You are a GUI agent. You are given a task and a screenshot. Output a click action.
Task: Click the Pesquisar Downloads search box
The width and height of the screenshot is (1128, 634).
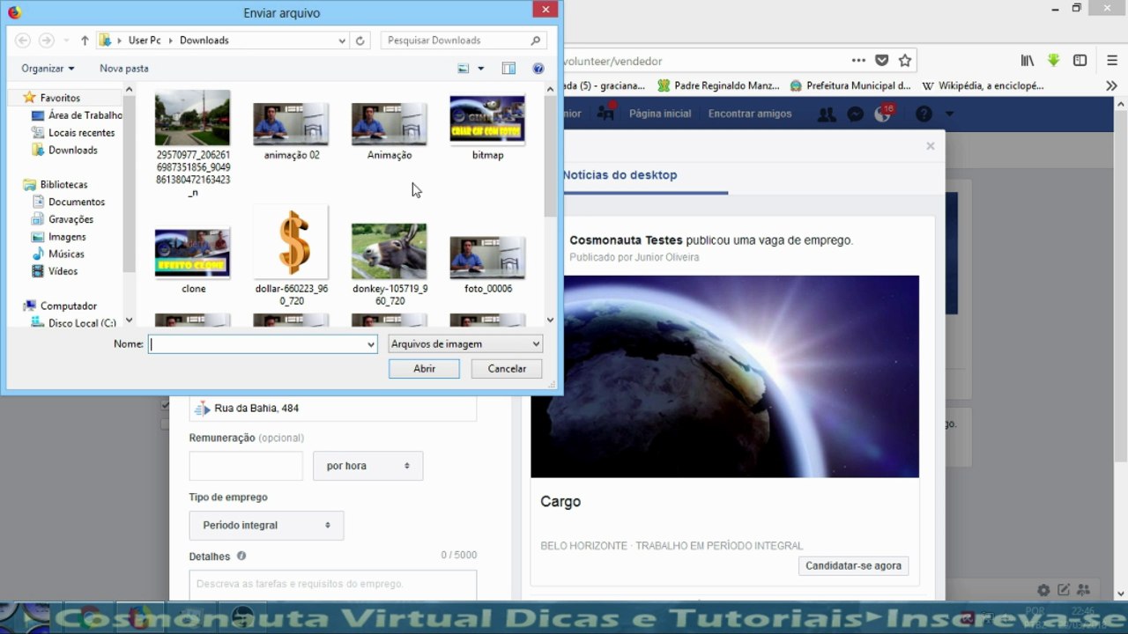point(464,41)
